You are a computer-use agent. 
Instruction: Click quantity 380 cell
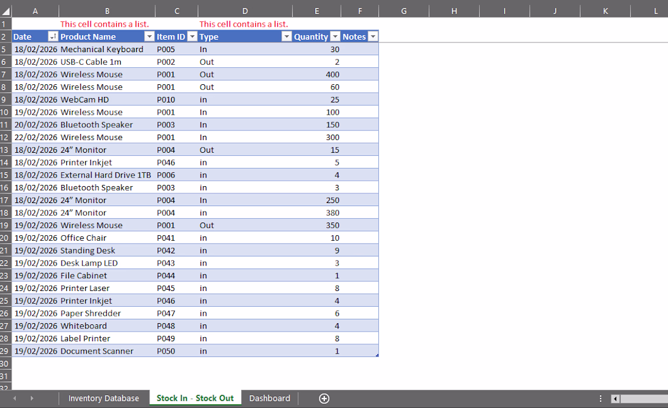point(316,213)
